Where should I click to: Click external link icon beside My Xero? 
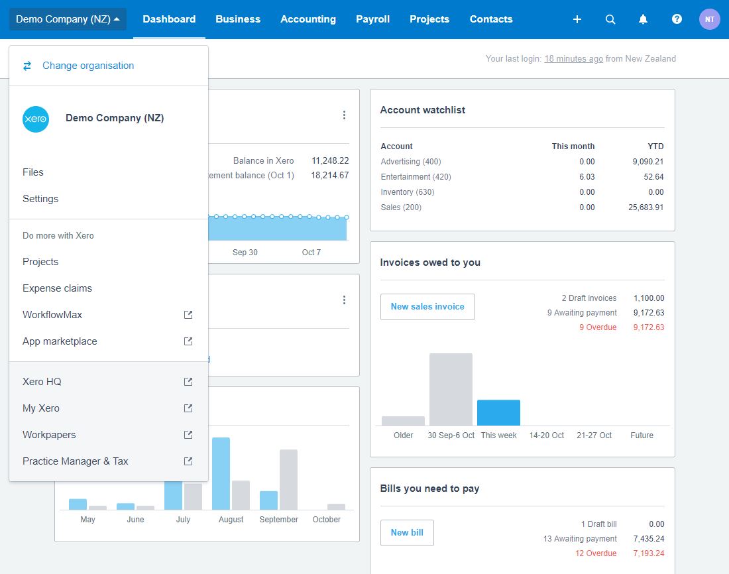pos(188,408)
